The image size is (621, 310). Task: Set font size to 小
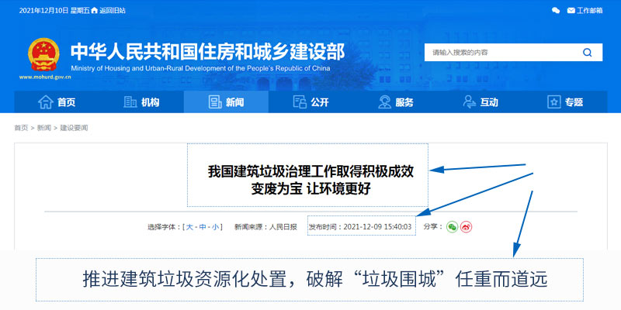tap(215, 227)
